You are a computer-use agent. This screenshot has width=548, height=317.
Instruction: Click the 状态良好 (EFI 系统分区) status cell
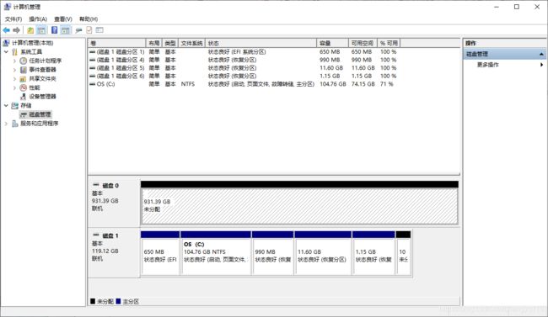click(237, 51)
